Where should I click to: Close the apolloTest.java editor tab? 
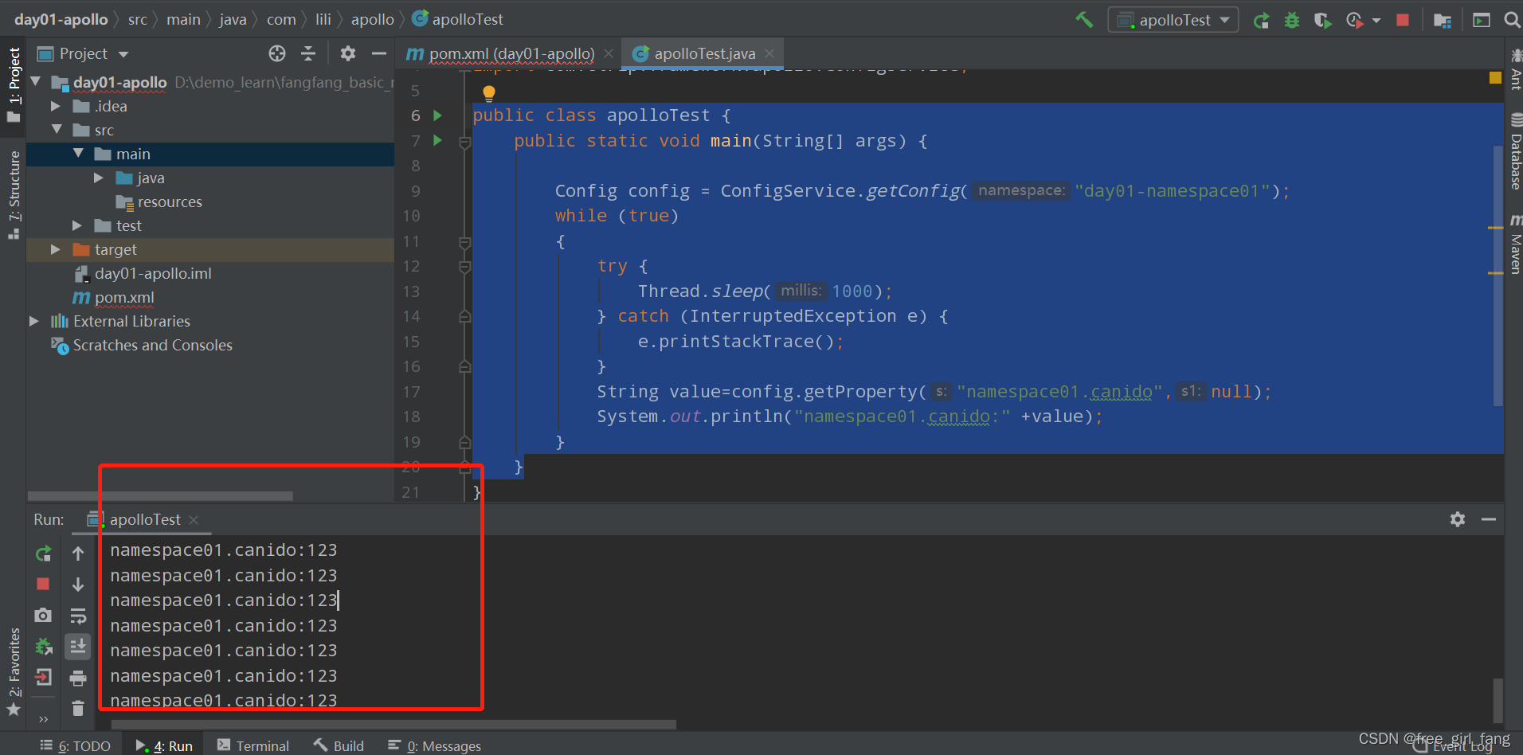click(769, 53)
